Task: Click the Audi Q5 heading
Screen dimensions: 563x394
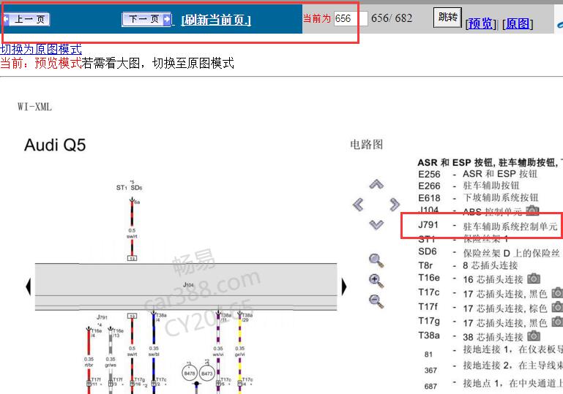Action: (x=55, y=145)
